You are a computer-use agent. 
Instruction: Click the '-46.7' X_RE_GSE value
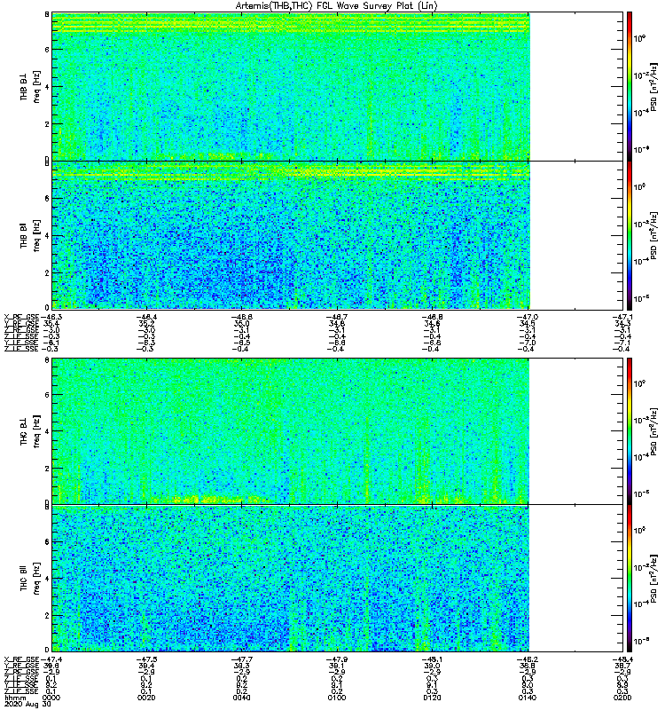(337, 317)
